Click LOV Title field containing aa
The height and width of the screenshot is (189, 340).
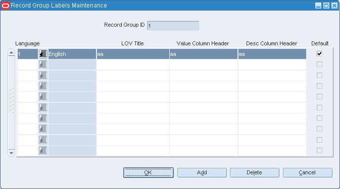point(133,54)
